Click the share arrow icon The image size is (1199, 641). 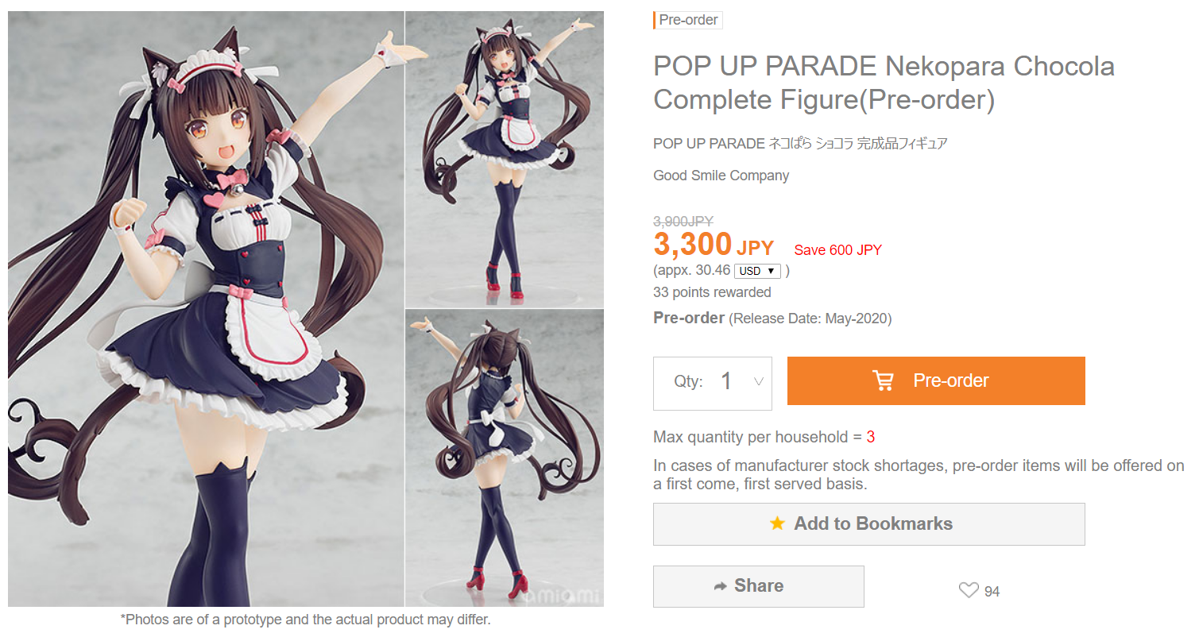point(721,586)
